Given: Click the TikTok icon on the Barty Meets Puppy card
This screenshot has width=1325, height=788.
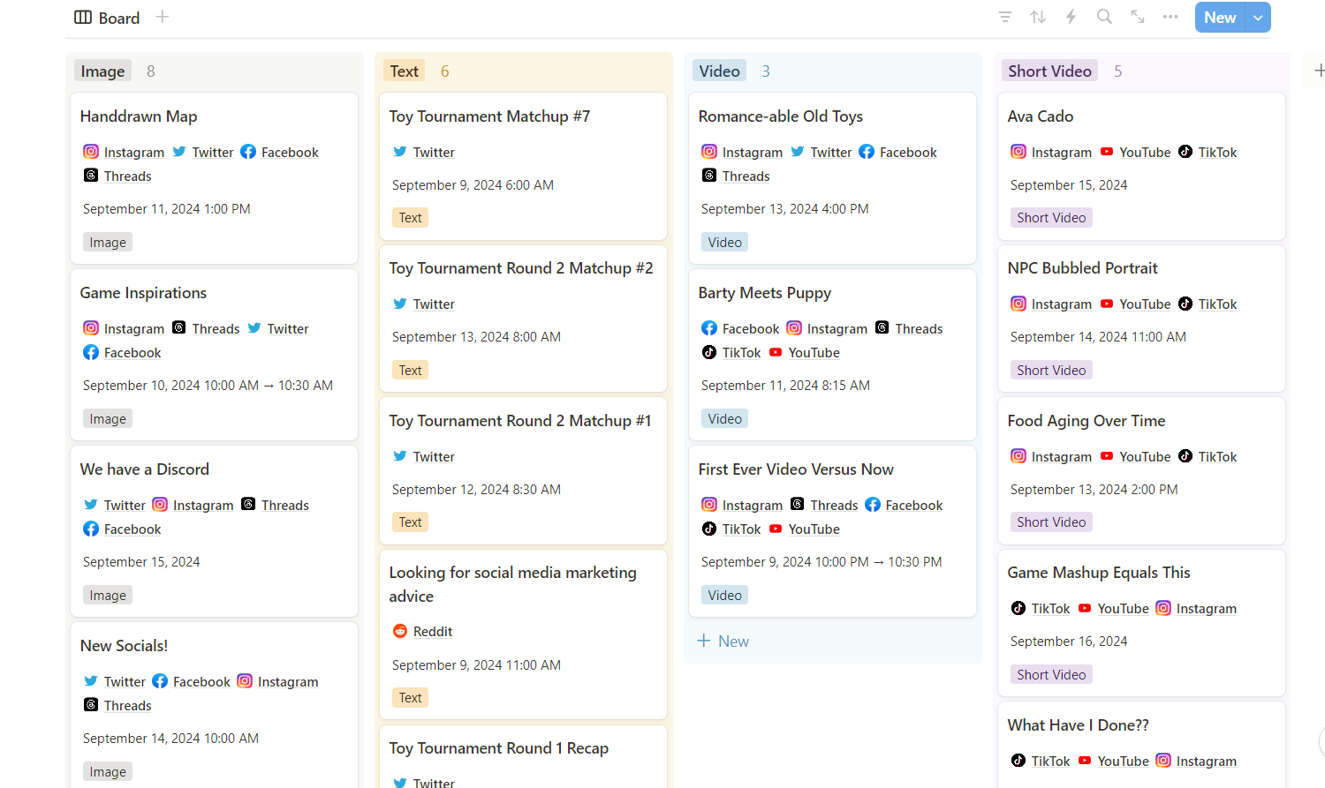Looking at the screenshot, I should coord(709,352).
